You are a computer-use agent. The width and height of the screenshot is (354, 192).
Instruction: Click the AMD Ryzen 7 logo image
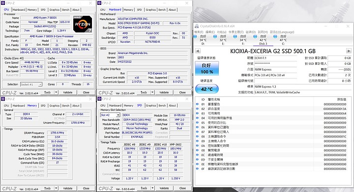pos(83,24)
